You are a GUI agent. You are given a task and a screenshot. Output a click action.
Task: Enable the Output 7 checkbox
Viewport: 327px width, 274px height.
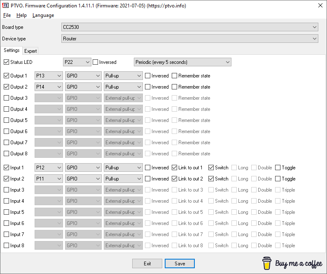click(x=7, y=143)
